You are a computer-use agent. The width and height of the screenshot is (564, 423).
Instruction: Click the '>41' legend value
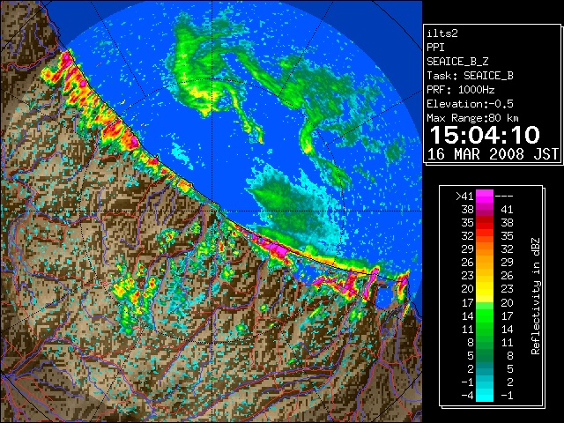464,196
